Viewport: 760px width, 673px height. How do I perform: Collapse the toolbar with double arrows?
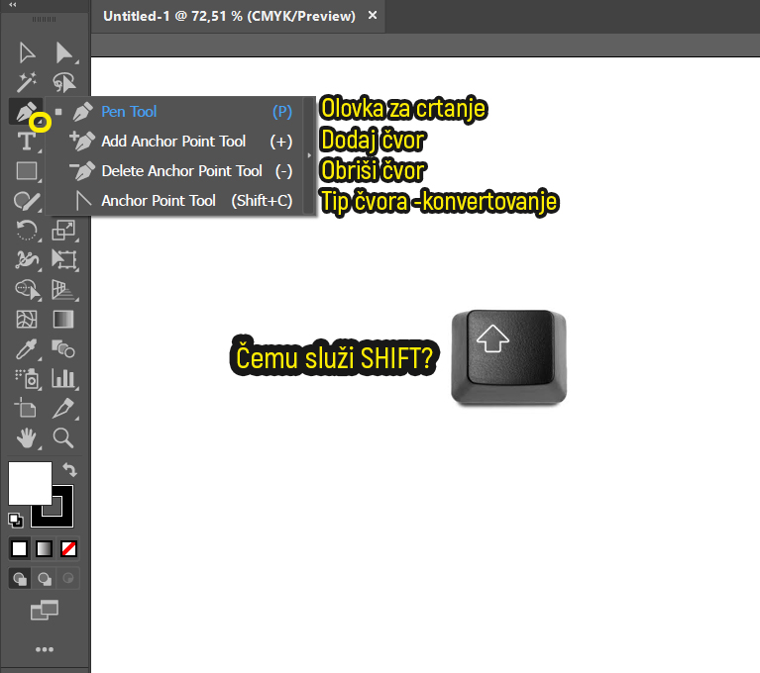click(x=13, y=4)
